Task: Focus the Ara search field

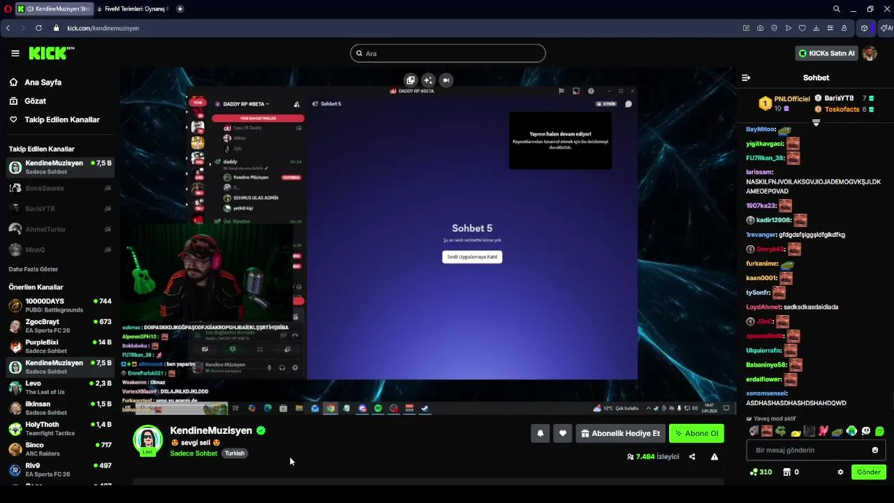Action: point(448,53)
